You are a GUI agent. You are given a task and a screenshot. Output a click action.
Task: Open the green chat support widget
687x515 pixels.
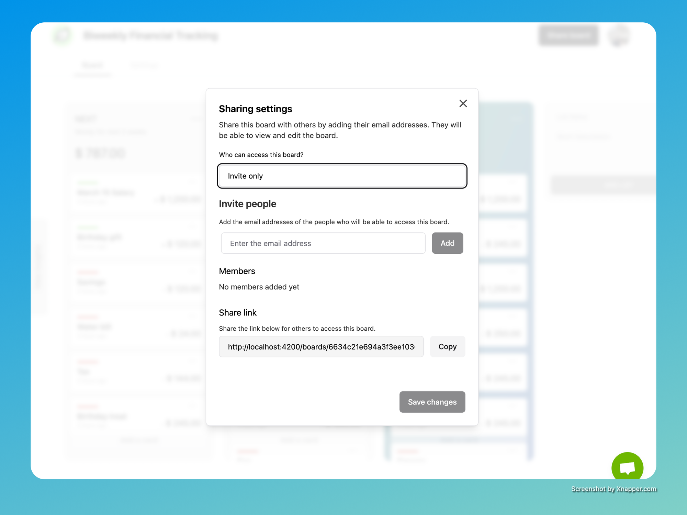[627, 468]
